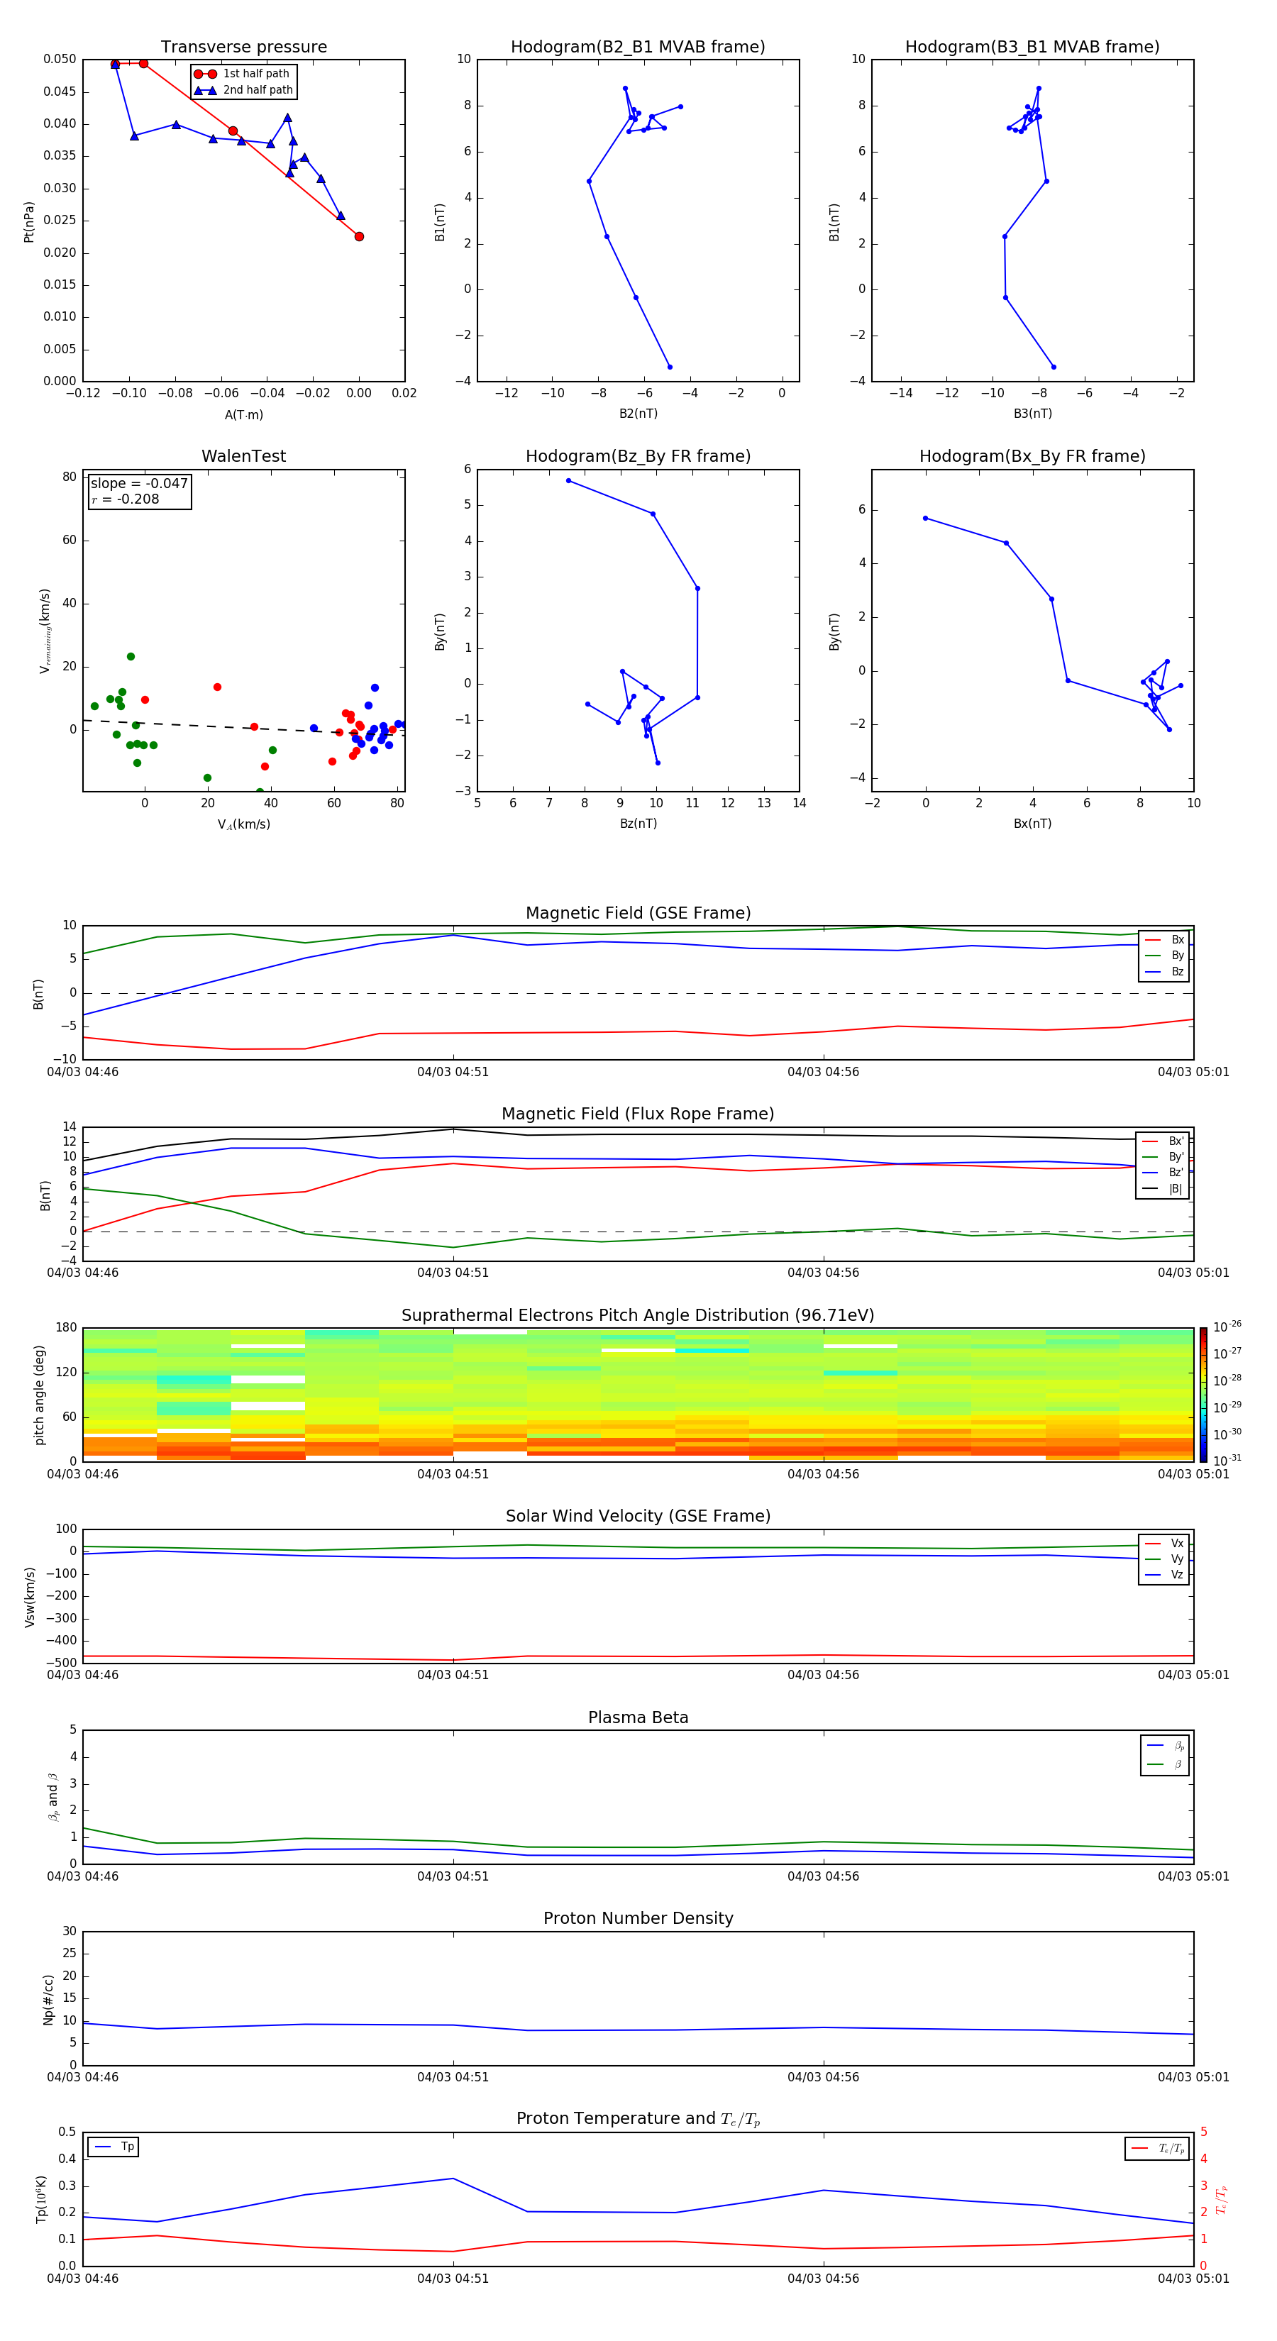Click the pitch angle colorbar
Image resolution: width=1277 pixels, height=2341 pixels.
click(x=1203, y=1395)
